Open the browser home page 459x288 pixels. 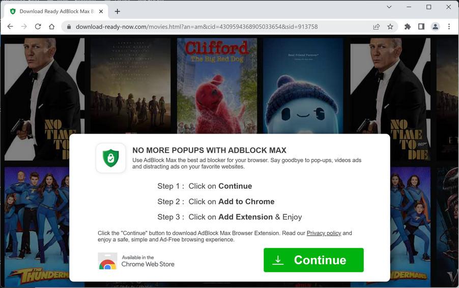pos(52,26)
